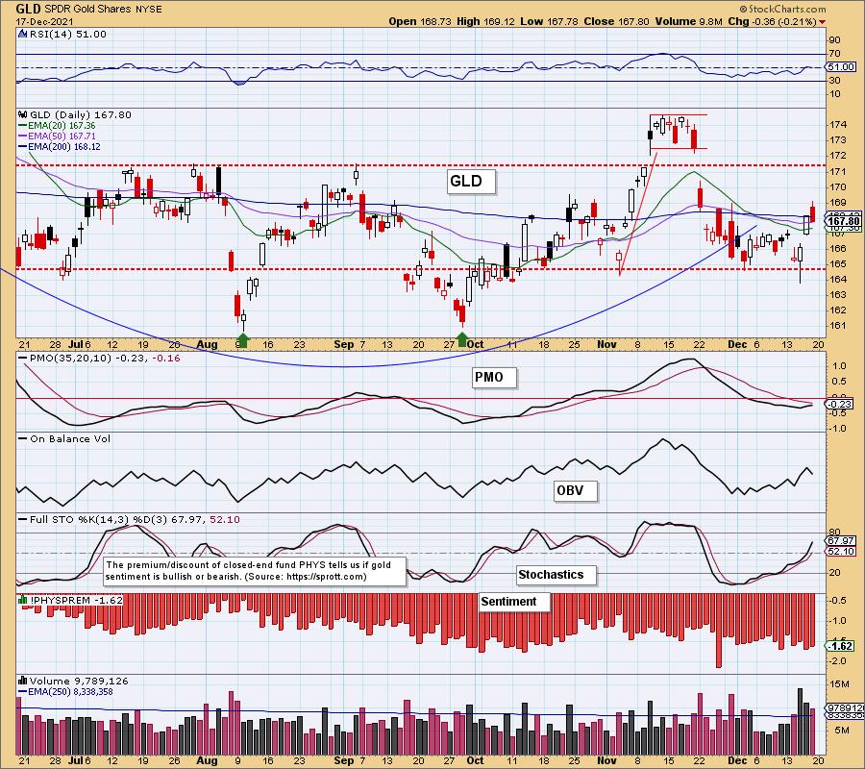865x769 pixels.
Task: Click the volume bars legend icon
Action: [x=23, y=681]
